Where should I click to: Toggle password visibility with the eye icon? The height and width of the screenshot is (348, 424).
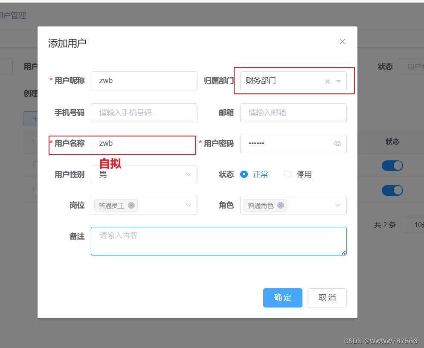337,143
